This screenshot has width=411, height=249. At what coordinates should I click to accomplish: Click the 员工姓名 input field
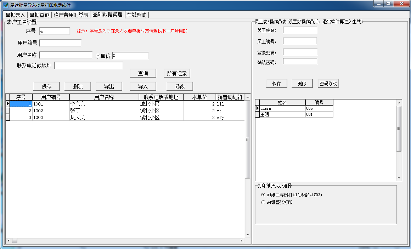tap(300, 30)
